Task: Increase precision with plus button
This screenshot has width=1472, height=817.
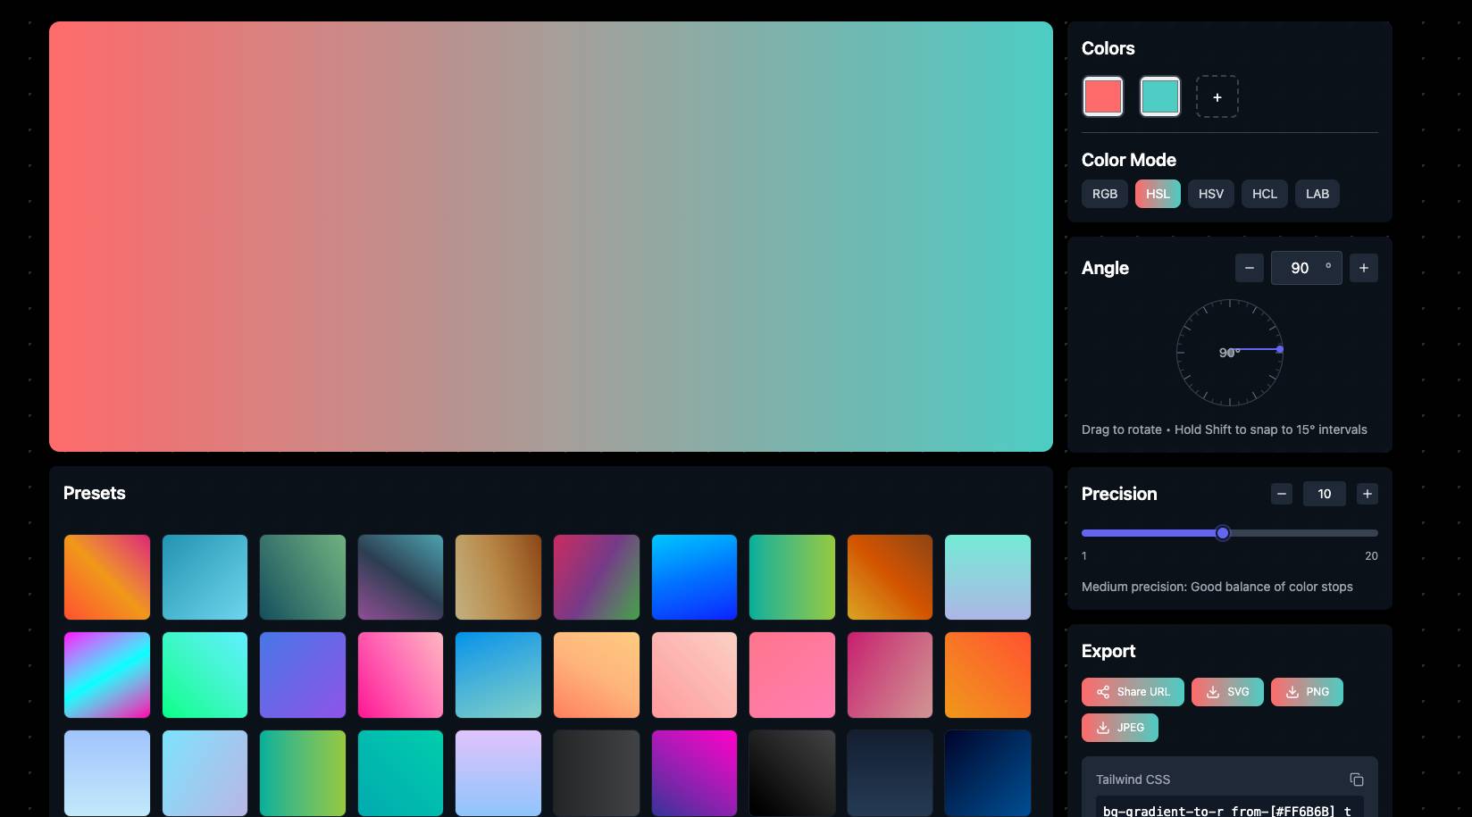Action: [x=1367, y=494]
